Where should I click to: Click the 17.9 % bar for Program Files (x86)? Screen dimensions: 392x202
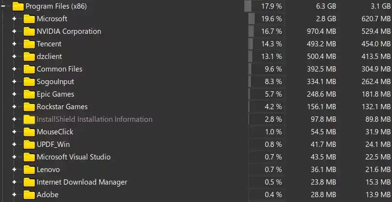(x=264, y=6)
